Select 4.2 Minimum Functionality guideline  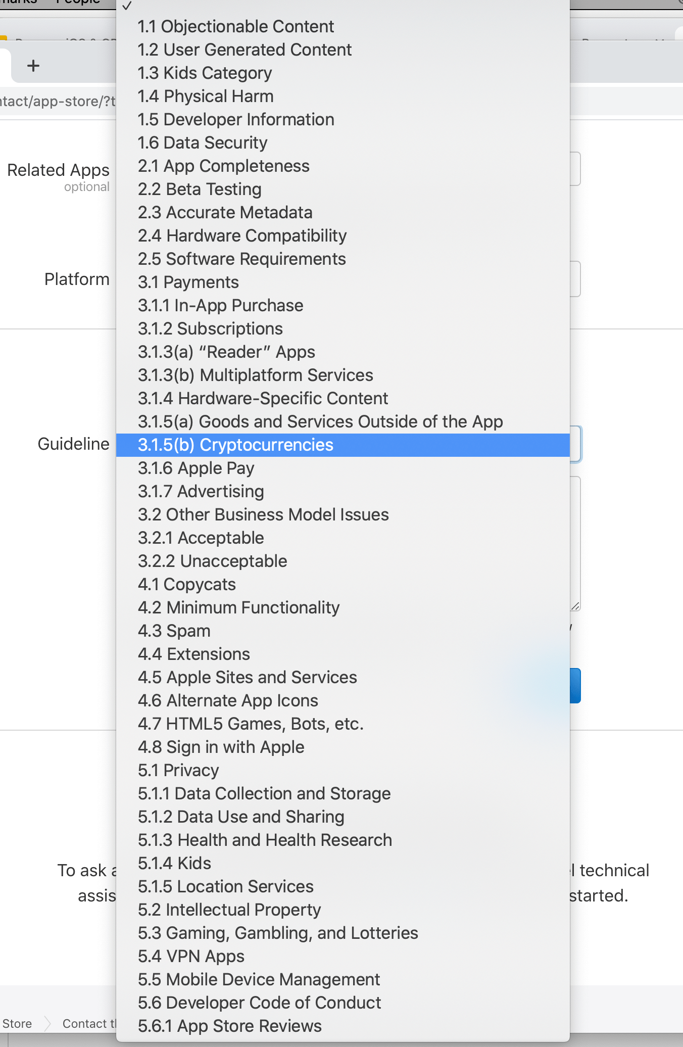pyautogui.click(x=239, y=607)
